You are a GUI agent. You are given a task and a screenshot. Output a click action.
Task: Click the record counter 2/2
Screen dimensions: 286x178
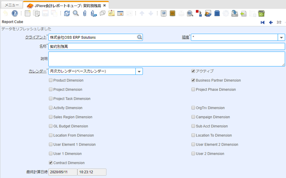click(x=279, y=22)
